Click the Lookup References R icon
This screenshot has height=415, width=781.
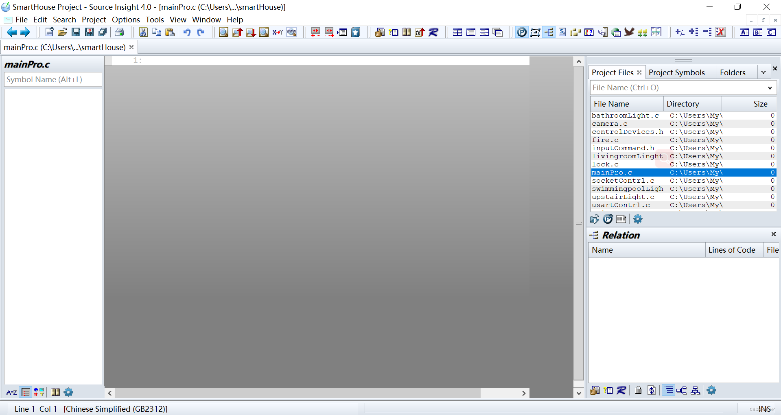point(433,32)
